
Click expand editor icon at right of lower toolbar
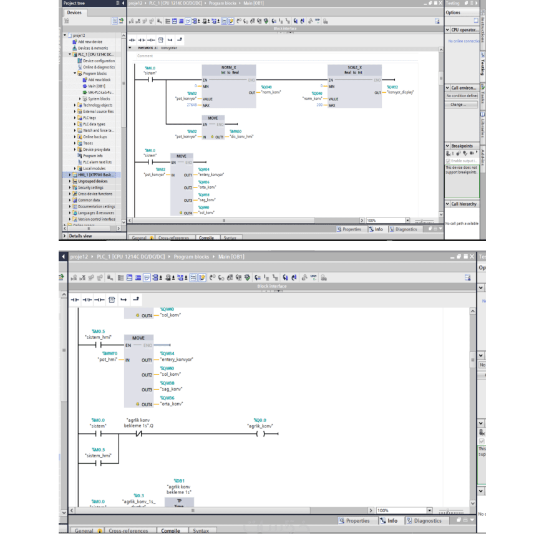[468, 278]
